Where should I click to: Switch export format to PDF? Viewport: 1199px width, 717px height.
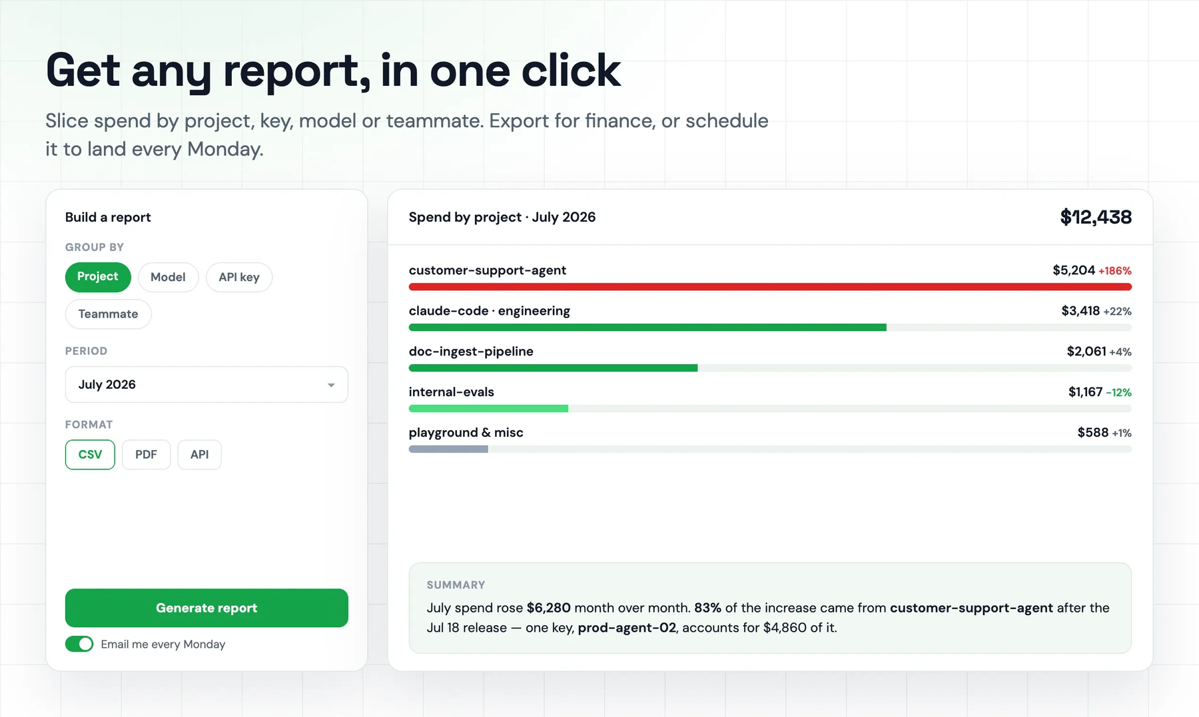pos(146,455)
